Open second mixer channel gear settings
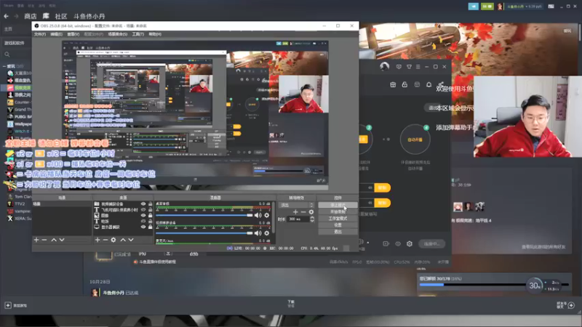Screen dimensions: 582x327 point(266,233)
